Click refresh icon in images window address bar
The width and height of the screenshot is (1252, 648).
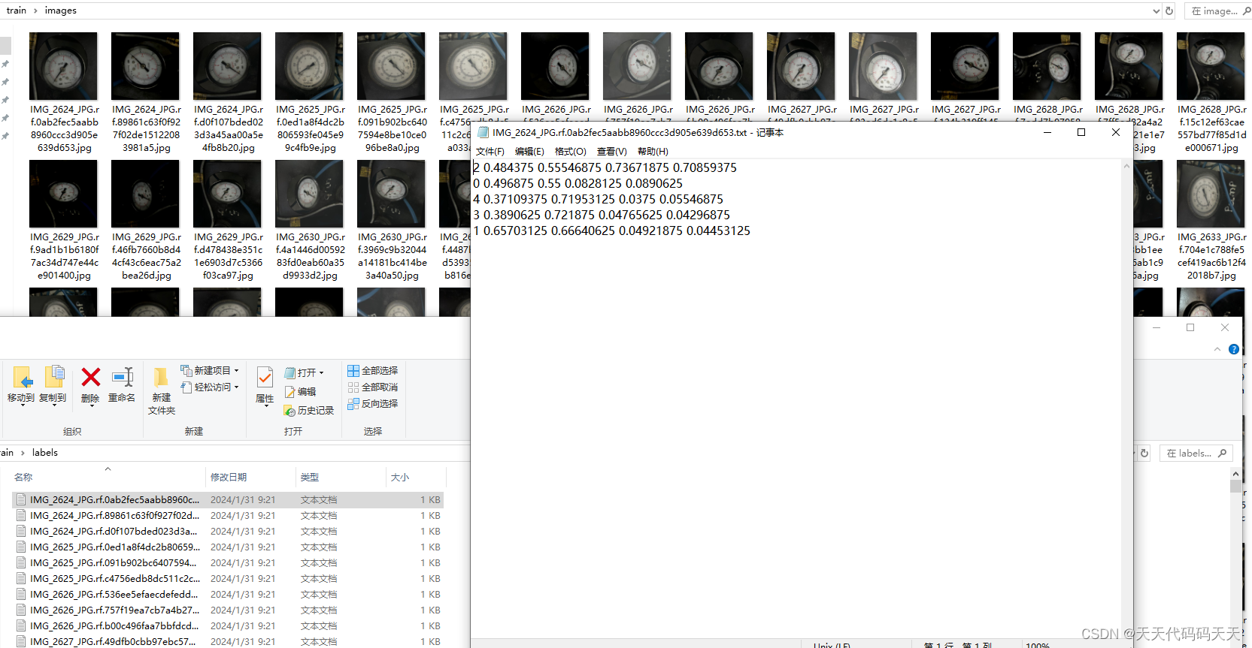pyautogui.click(x=1169, y=11)
